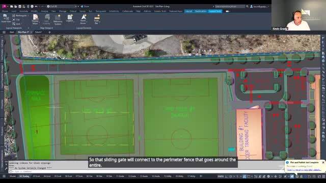Click the Display Maps ribbon icon
Image resolution: width=326 pixels, height=183 pixels.
click(35, 19)
